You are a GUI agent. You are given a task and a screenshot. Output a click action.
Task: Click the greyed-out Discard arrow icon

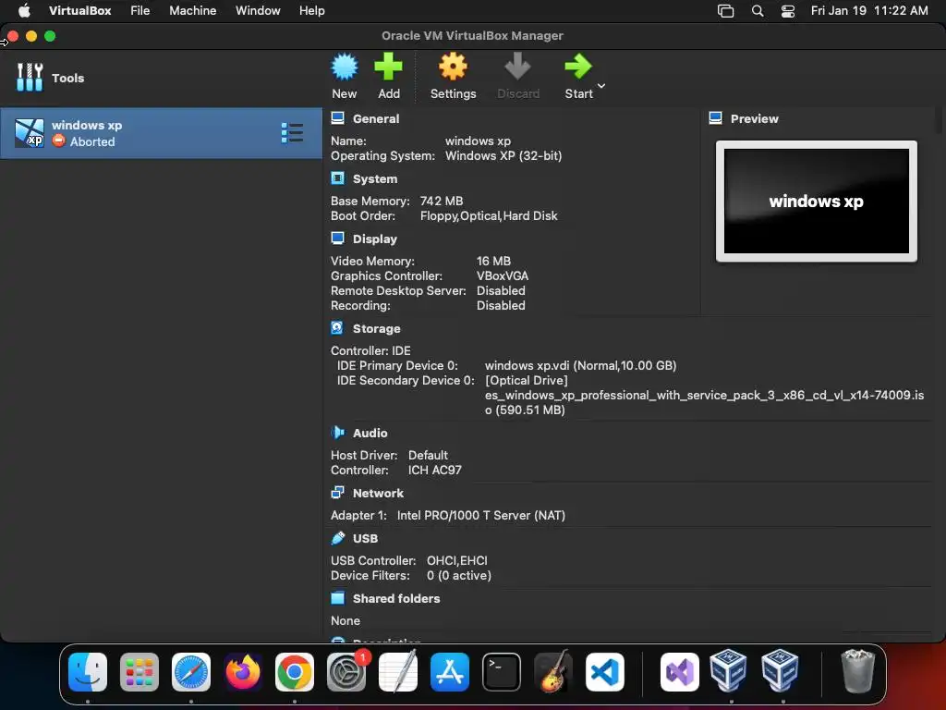[x=517, y=67]
